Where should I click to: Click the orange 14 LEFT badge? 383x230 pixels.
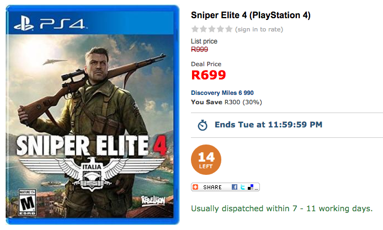pos(206,161)
